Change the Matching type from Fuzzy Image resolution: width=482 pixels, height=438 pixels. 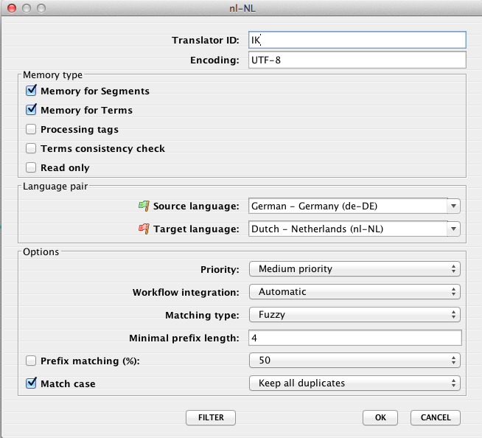pyautogui.click(x=354, y=315)
